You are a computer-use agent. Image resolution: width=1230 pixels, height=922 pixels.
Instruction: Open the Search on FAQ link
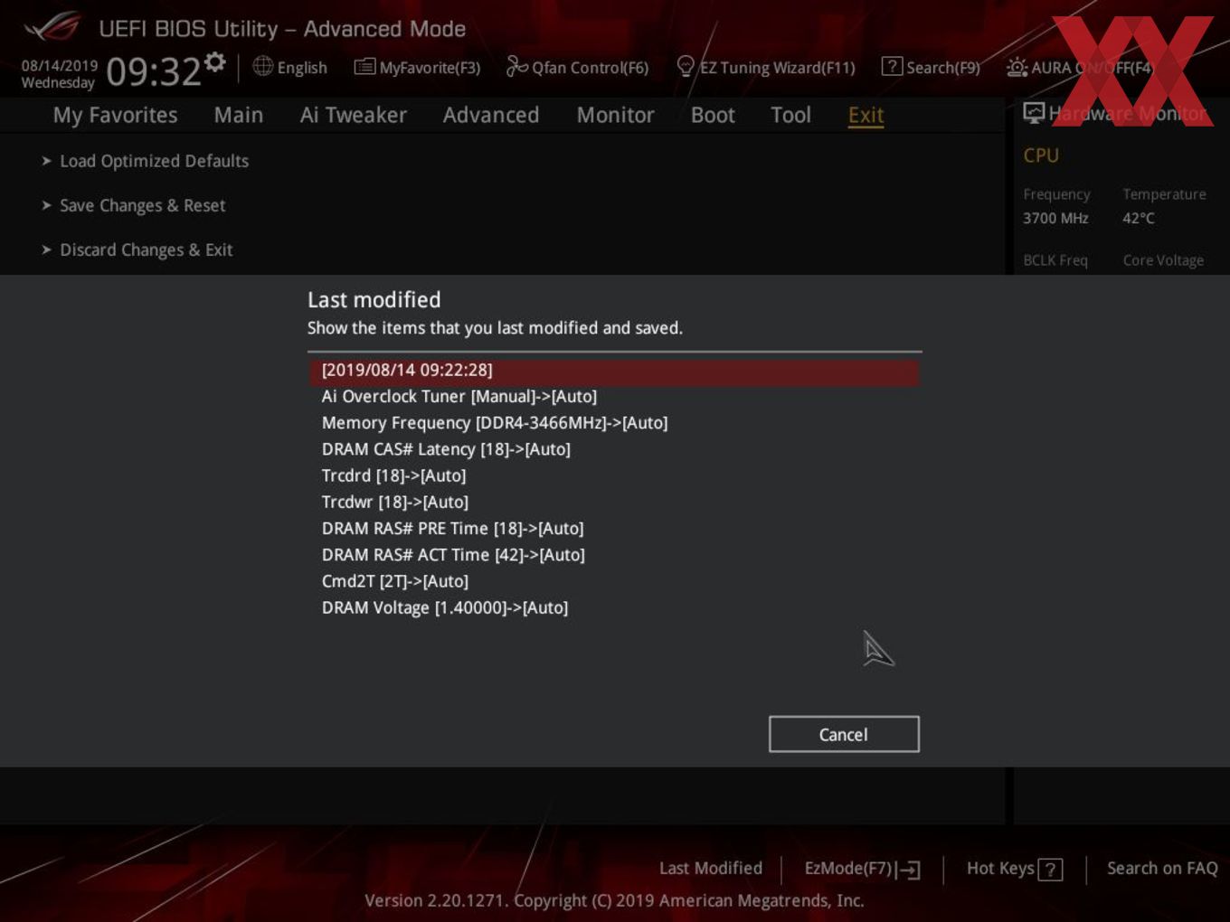coord(1162,869)
